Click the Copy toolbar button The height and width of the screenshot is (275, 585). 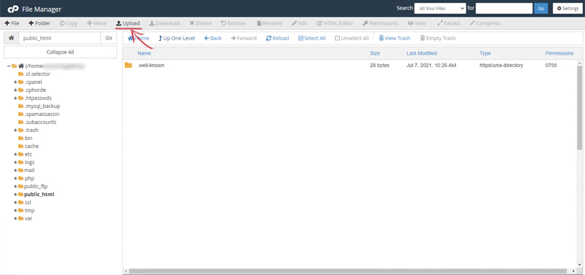tap(69, 23)
